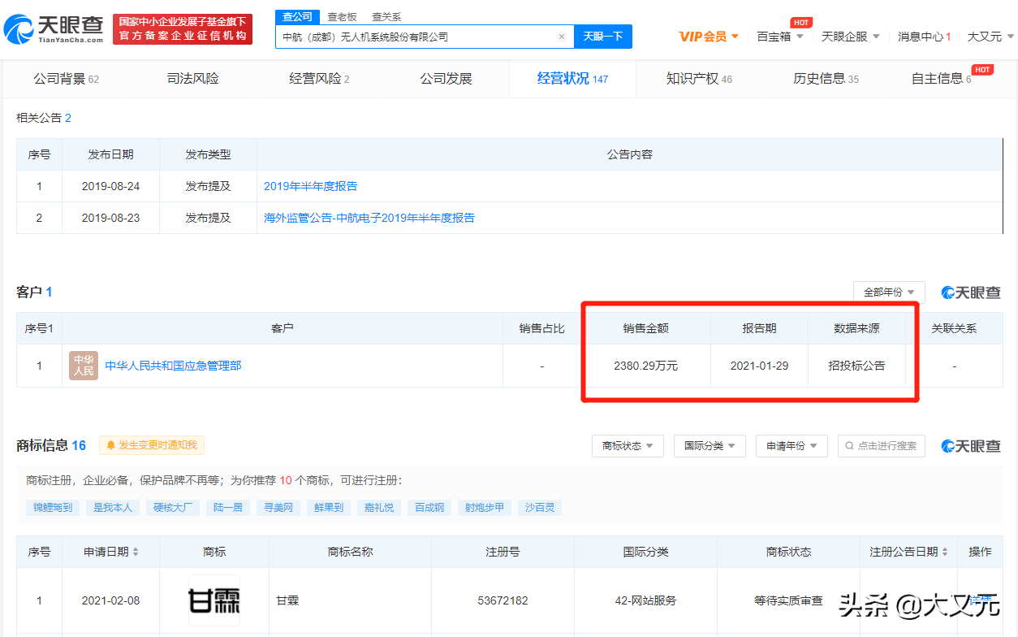1018x637 pixels.
Task: Select the 硬核大厂 recommended trademark tag
Action: point(173,507)
